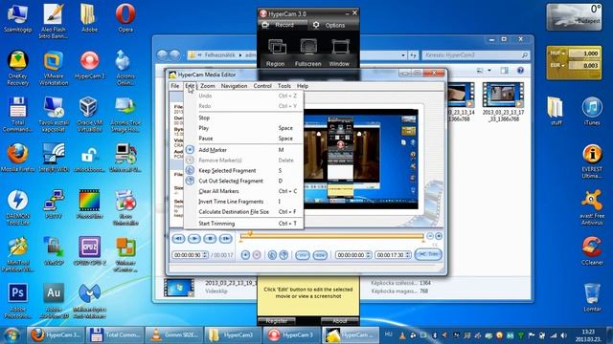
Task: Click the Trim button
Action: point(428,254)
